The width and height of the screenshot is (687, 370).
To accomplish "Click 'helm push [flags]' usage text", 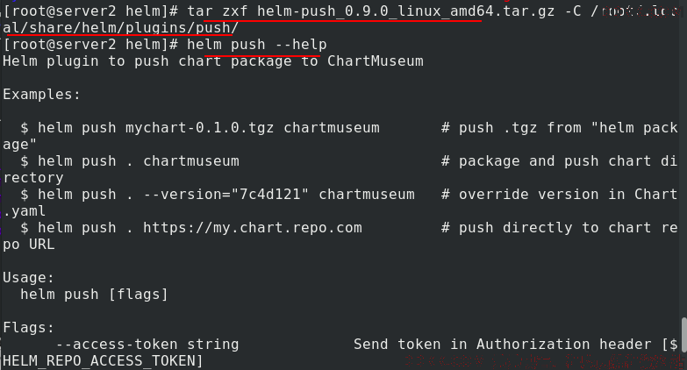I will (94, 295).
